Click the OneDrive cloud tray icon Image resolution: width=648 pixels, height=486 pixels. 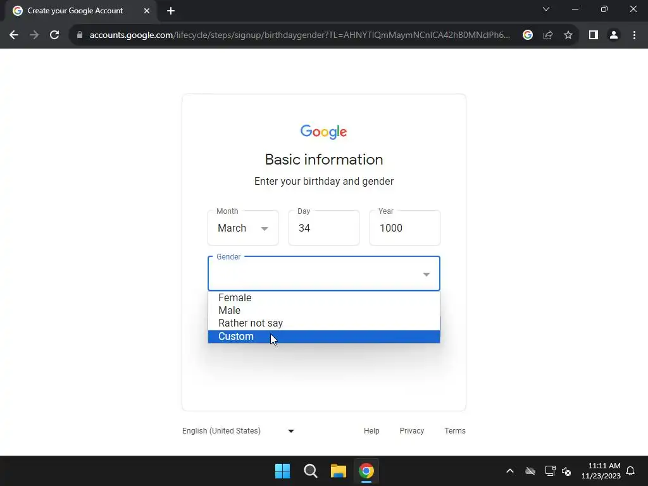pyautogui.click(x=530, y=471)
